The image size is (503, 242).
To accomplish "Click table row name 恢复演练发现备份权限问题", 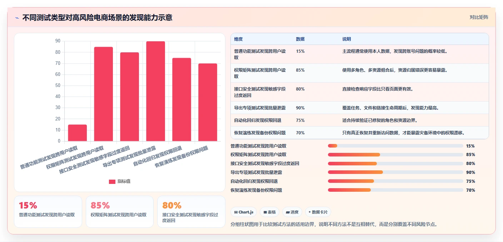I will (260, 133).
